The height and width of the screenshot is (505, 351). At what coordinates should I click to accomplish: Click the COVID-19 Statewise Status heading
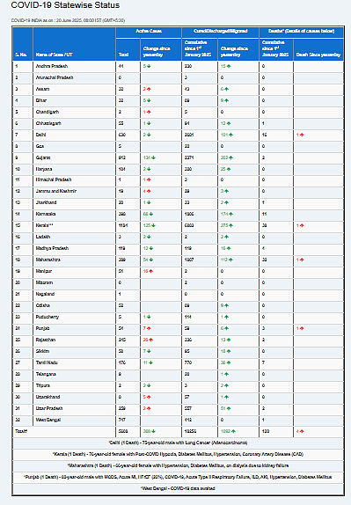click(65, 5)
